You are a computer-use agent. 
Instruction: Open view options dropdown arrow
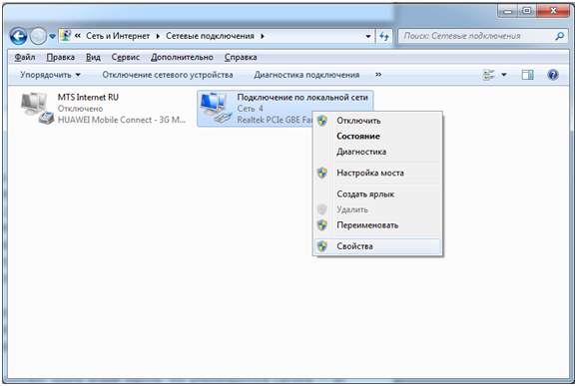pyautogui.click(x=504, y=75)
